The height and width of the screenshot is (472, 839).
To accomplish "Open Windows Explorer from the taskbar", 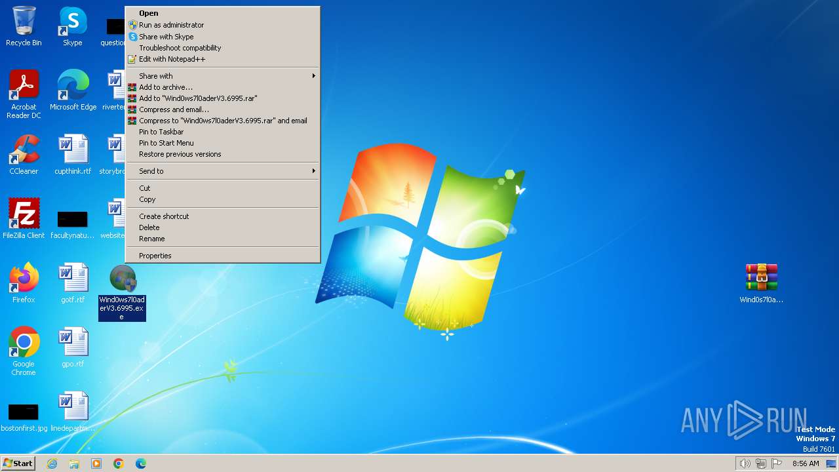I will click(x=74, y=463).
